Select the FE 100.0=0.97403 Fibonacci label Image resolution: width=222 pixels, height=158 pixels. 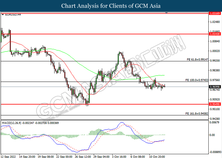[197, 80]
